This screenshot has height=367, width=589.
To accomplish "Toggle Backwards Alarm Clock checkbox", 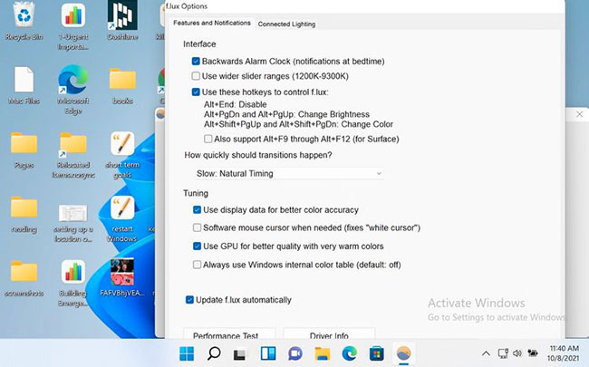I will click(x=196, y=62).
